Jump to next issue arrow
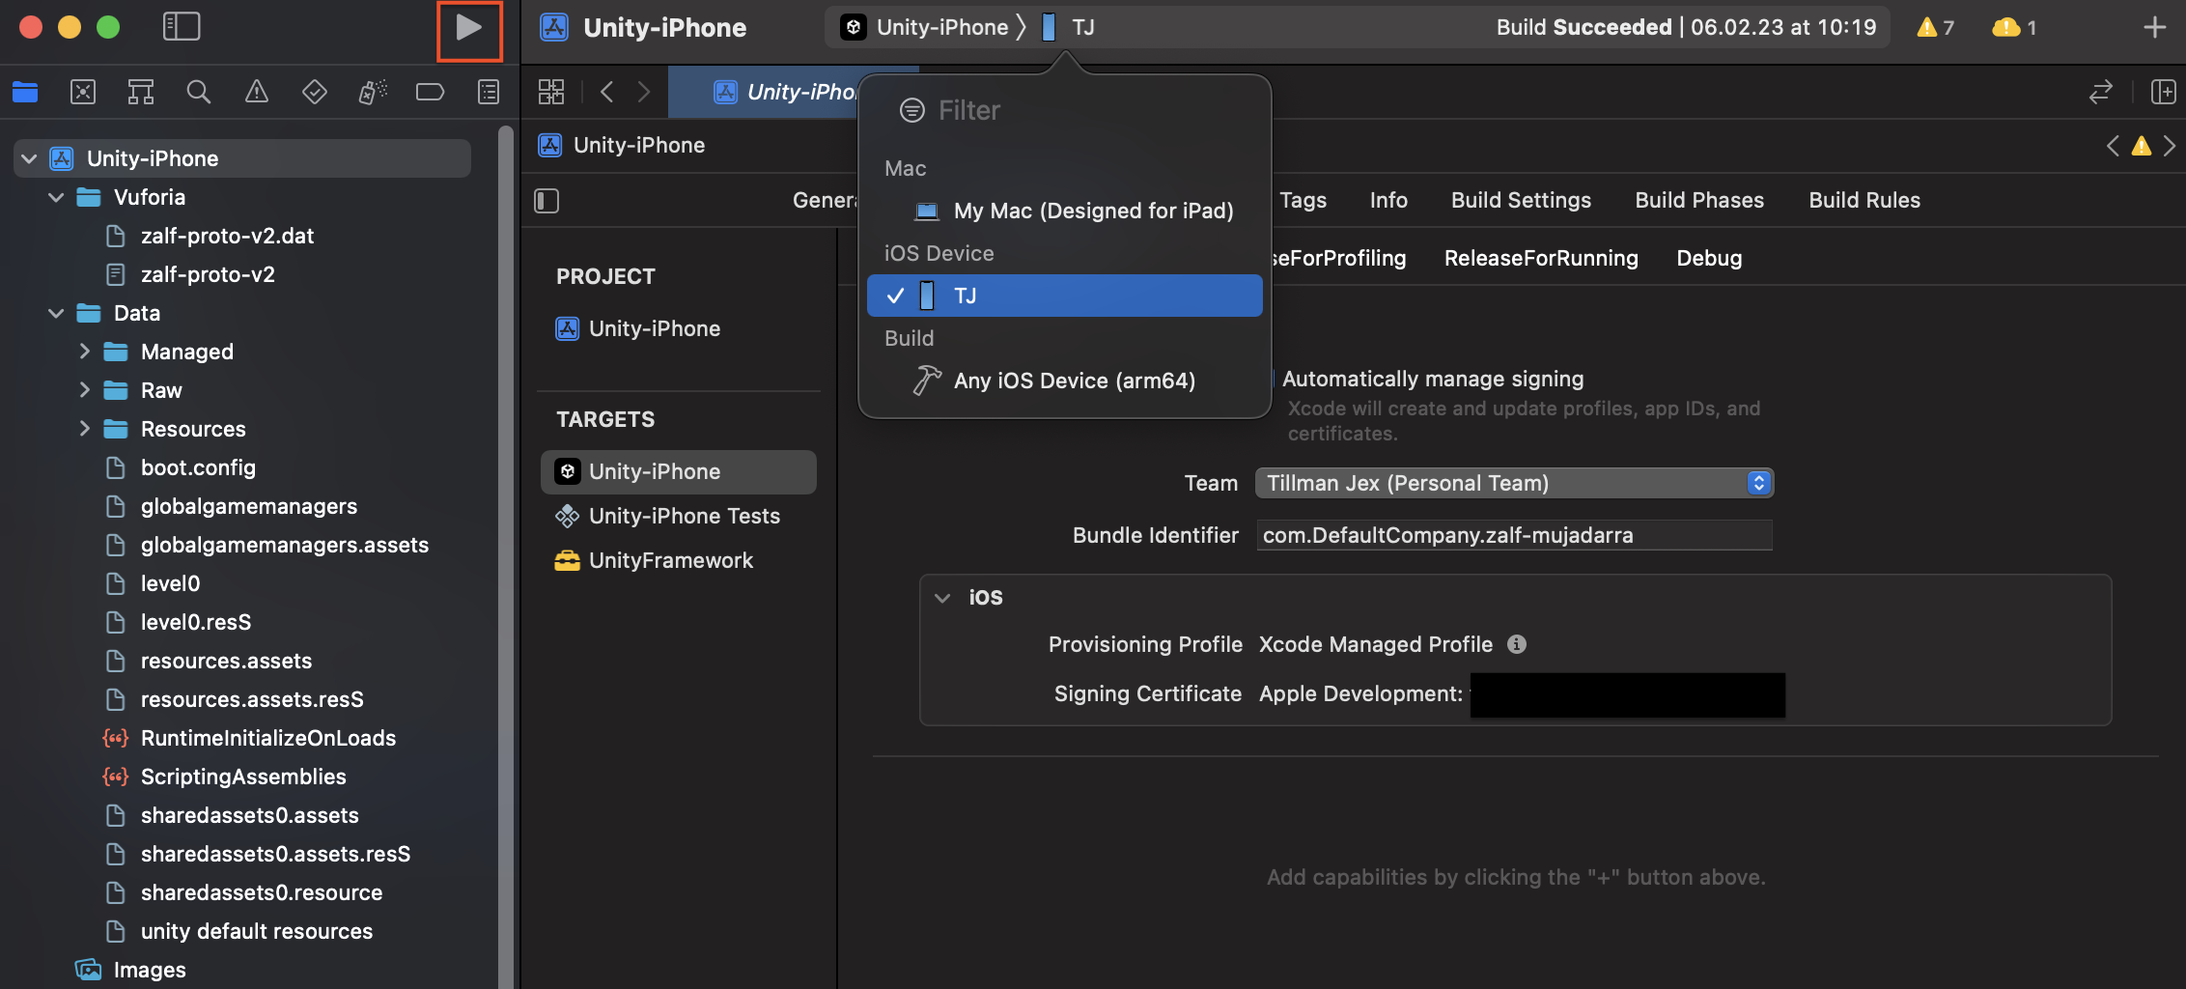The image size is (2186, 989). pyautogui.click(x=2171, y=146)
